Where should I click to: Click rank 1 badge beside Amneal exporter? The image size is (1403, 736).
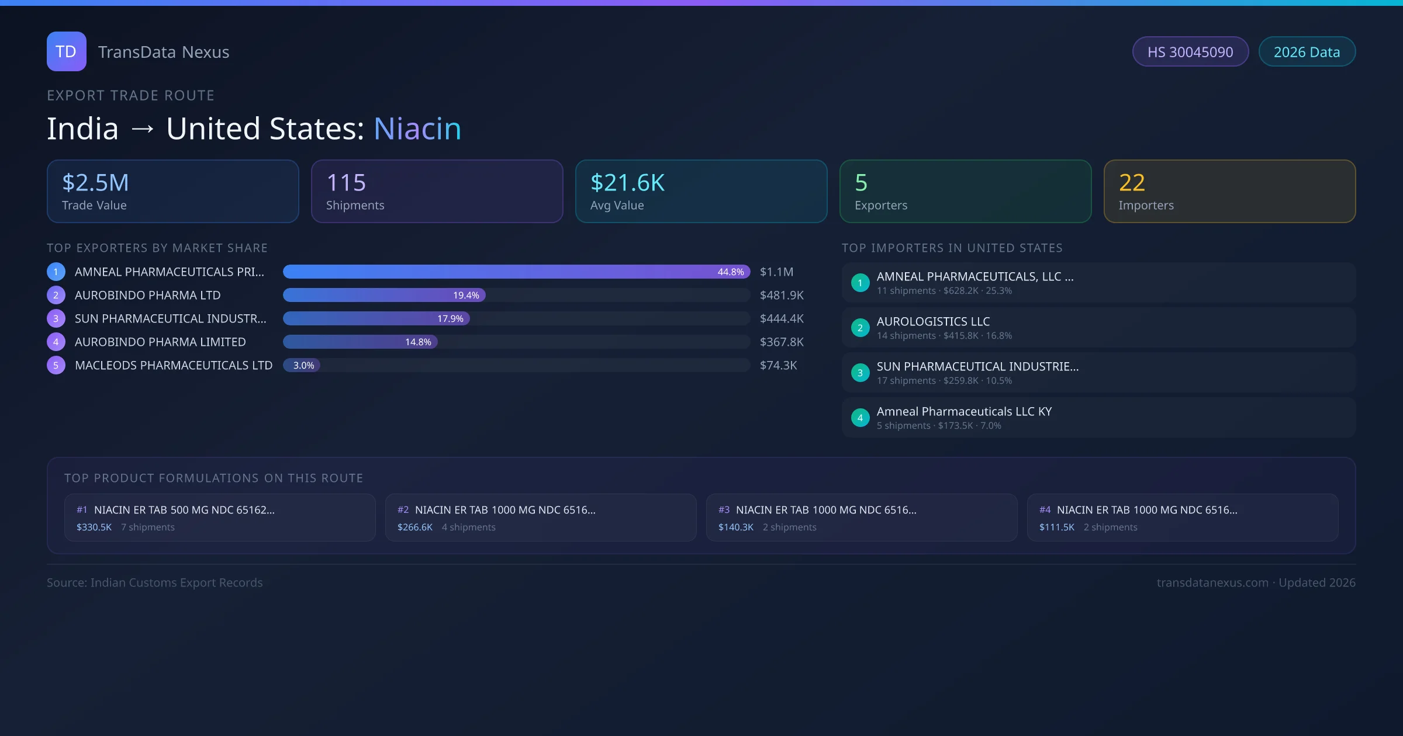(56, 272)
